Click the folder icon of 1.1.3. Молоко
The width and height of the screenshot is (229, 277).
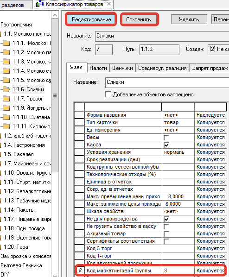(x=6, y=62)
